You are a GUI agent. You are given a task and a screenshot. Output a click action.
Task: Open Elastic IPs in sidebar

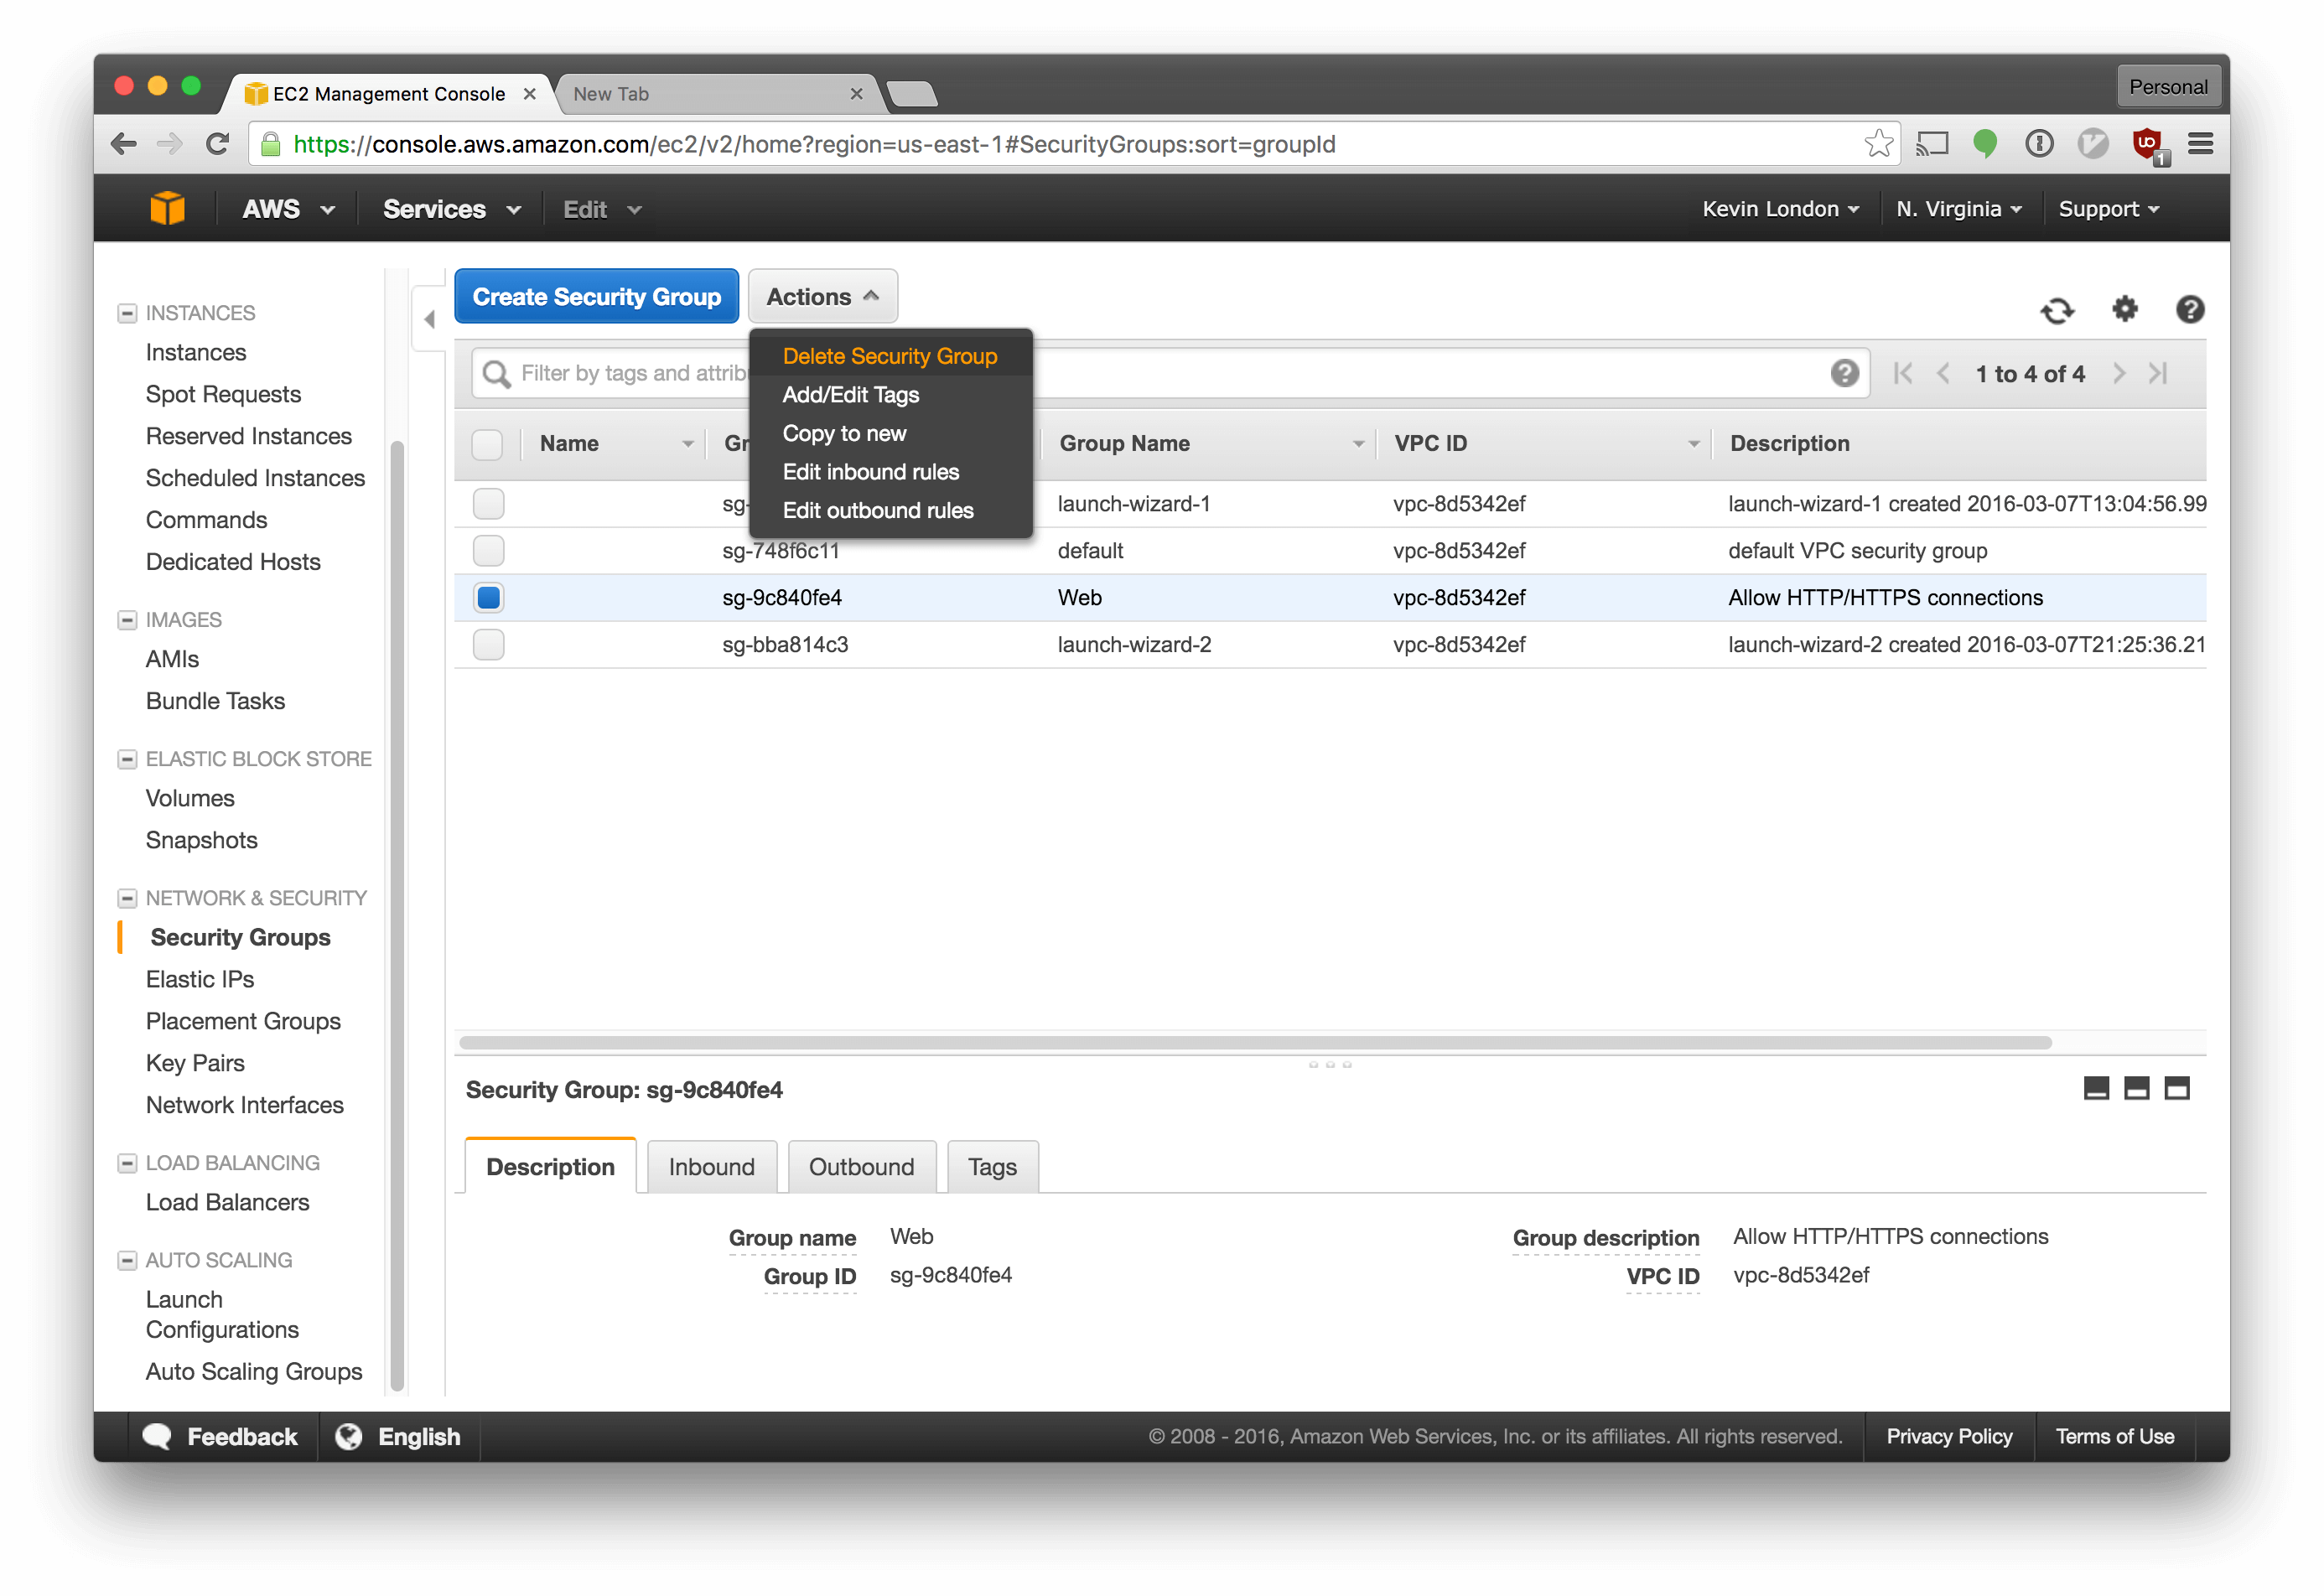(x=200, y=979)
